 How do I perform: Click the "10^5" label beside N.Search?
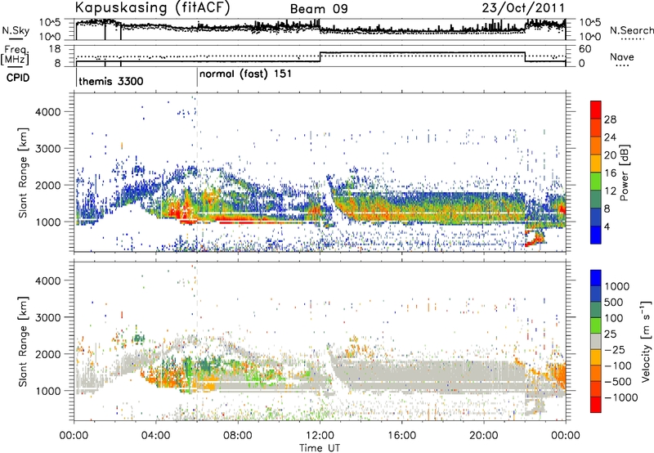pyautogui.click(x=589, y=22)
